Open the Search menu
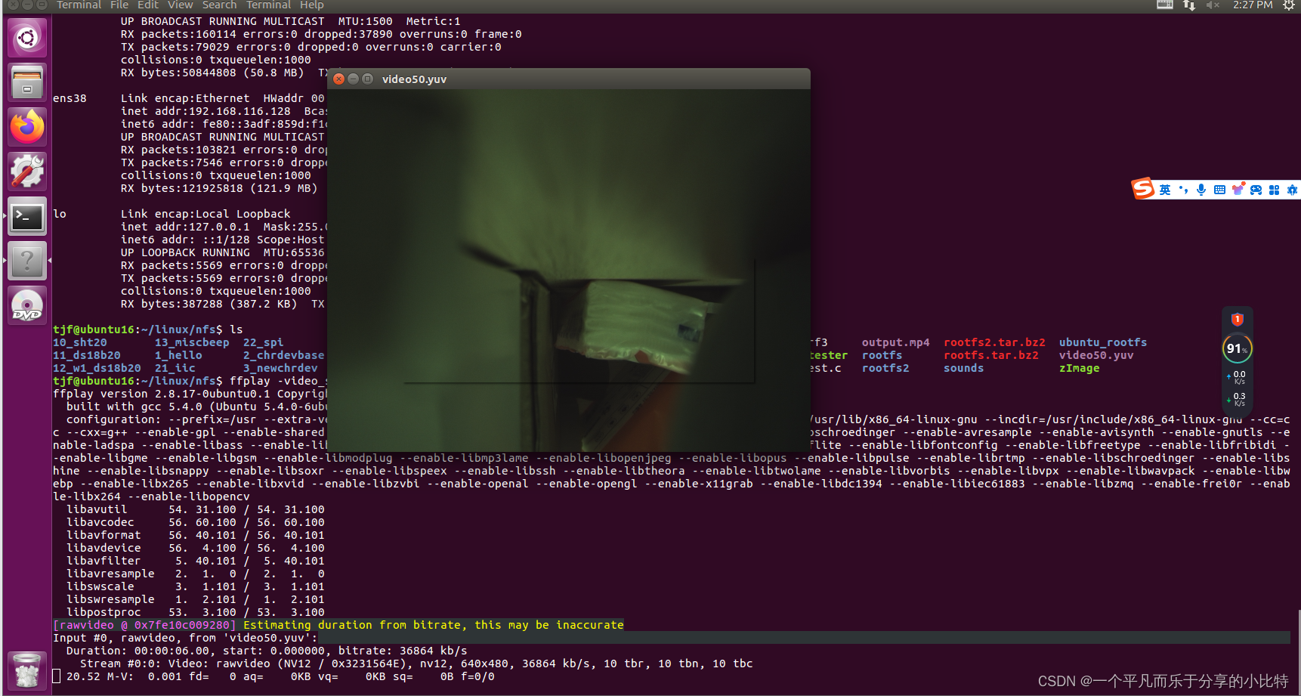Viewport: 1301px width, 696px height. pyautogui.click(x=219, y=5)
